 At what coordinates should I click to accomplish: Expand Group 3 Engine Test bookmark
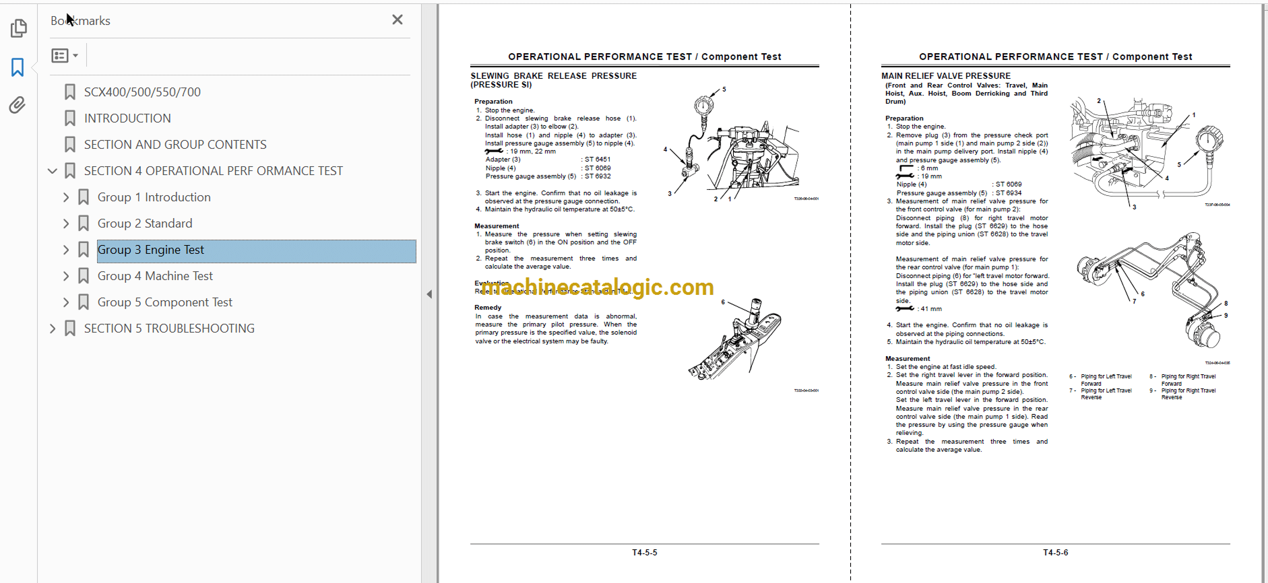coord(66,250)
